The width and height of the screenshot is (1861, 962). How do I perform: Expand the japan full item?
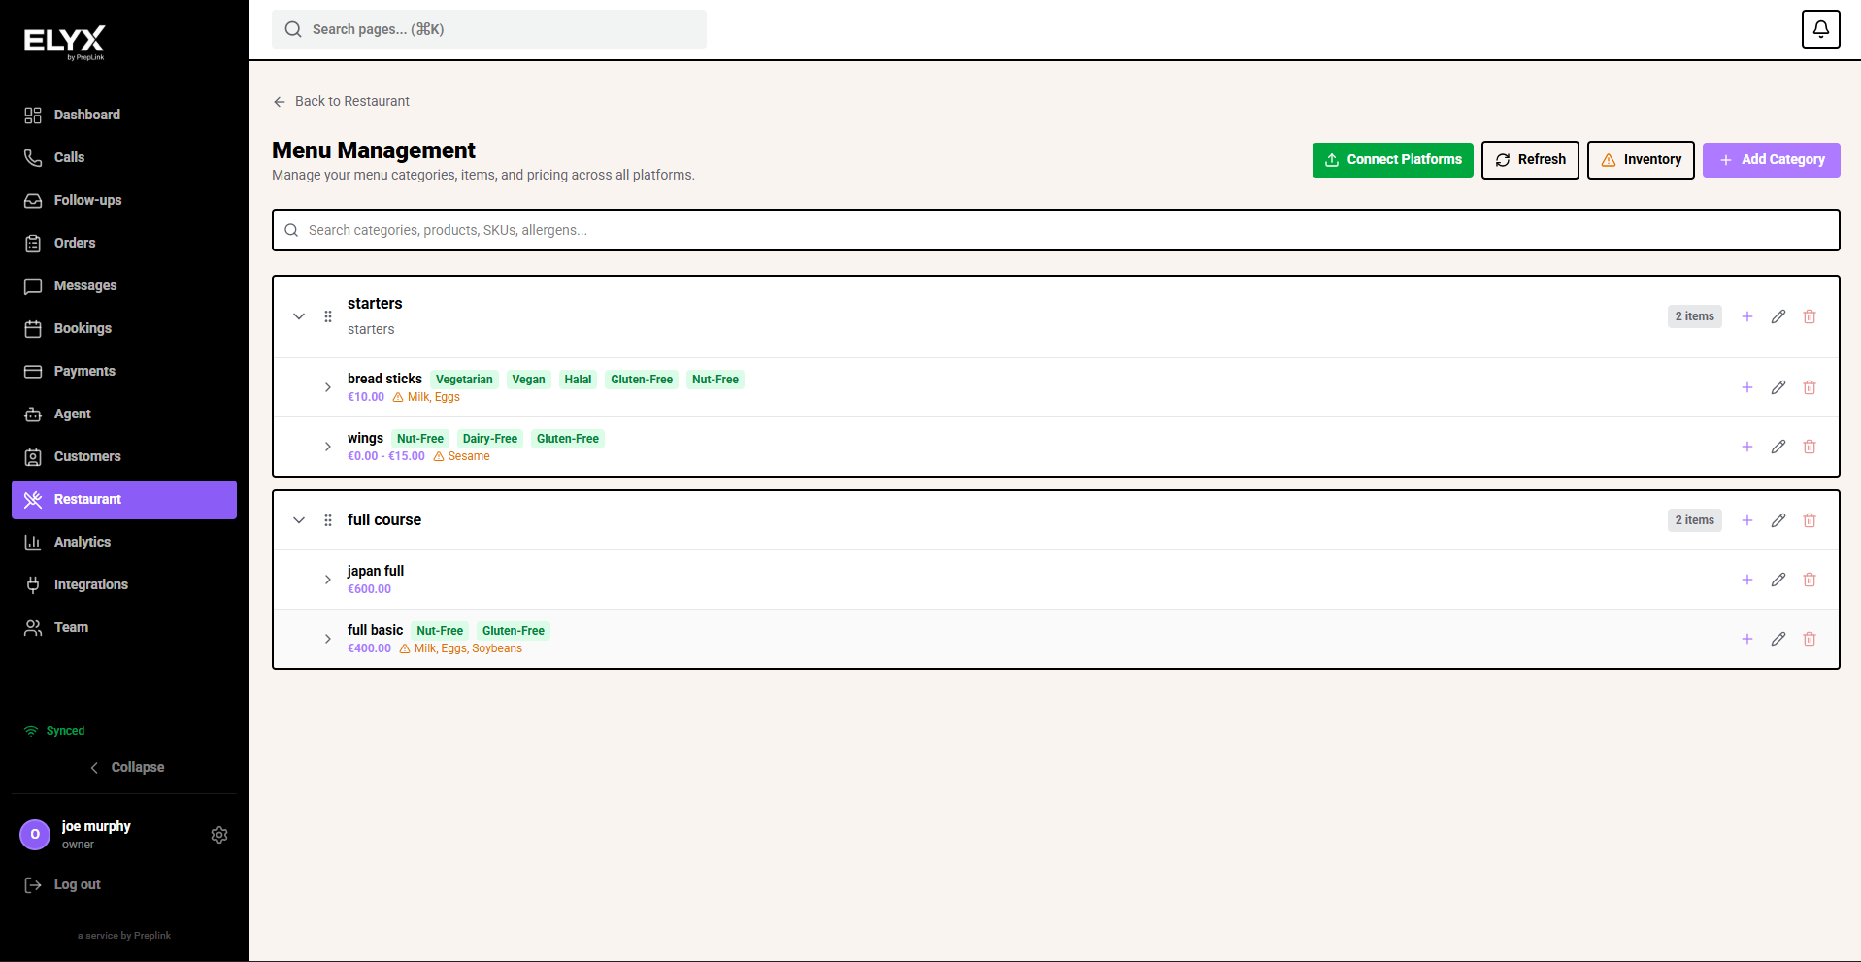pos(328,580)
